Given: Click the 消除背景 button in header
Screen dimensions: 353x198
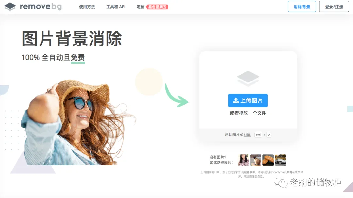Looking at the screenshot, I should 302,7.
